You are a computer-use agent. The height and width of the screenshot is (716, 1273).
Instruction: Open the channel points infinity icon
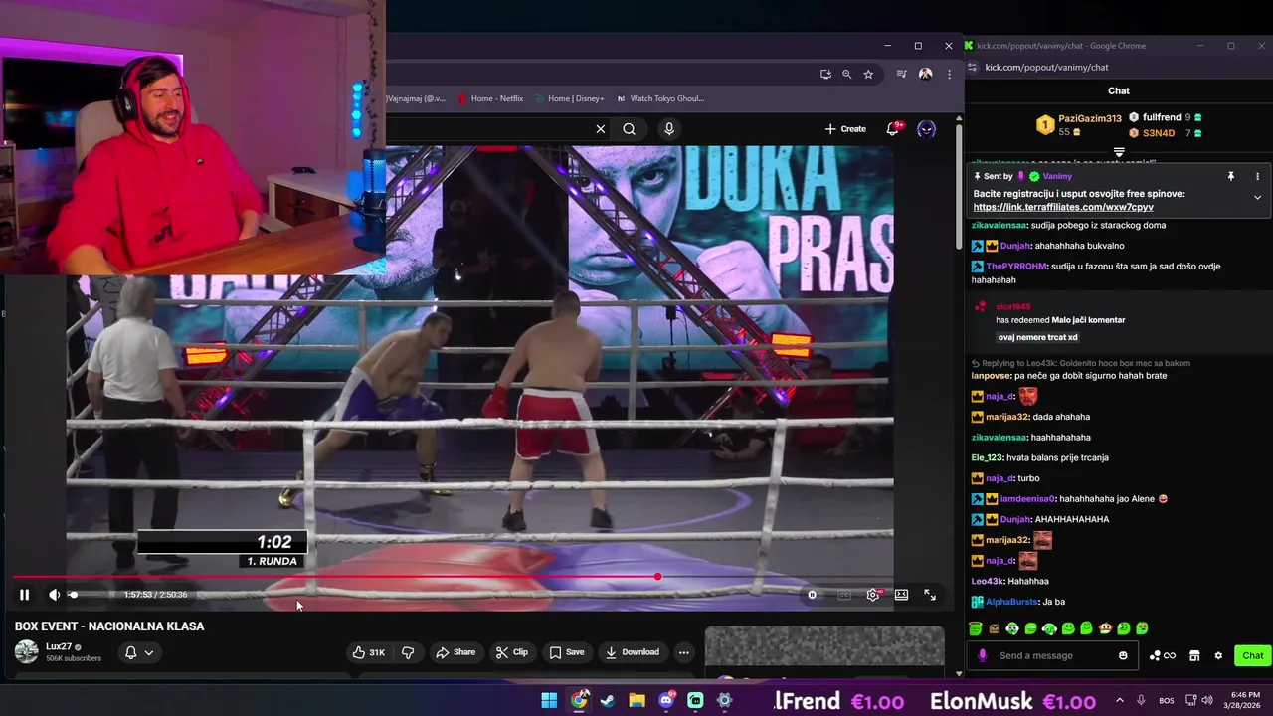(x=1162, y=655)
